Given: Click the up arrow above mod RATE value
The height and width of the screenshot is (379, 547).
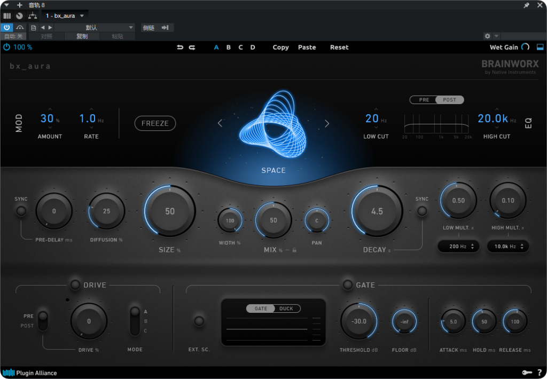Looking at the screenshot, I should [x=91, y=109].
